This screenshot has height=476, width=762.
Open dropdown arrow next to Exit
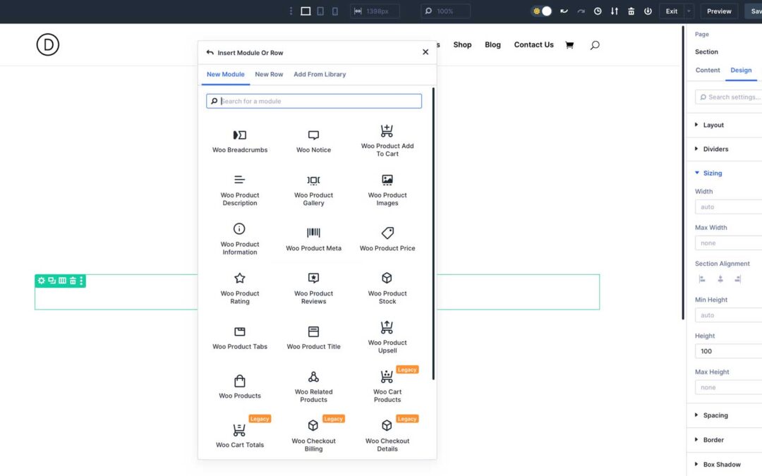pos(689,11)
